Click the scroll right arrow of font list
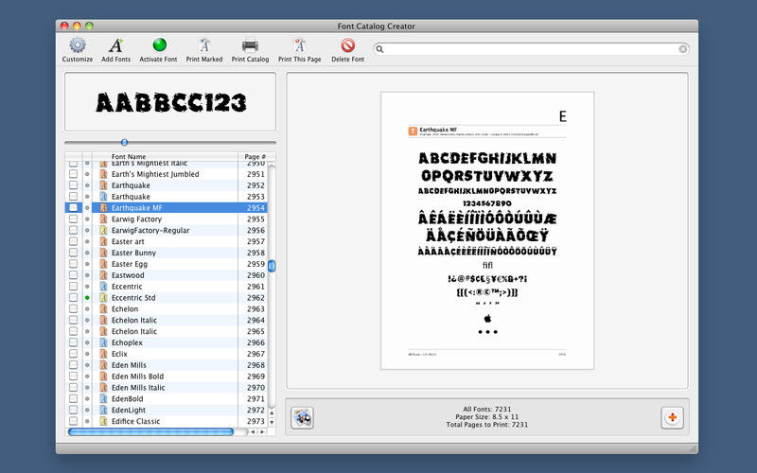The height and width of the screenshot is (473, 757). tap(262, 432)
